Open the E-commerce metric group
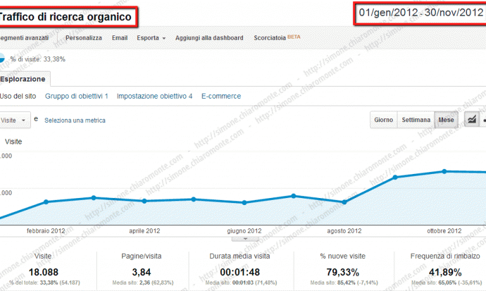486x291 pixels. pos(221,96)
